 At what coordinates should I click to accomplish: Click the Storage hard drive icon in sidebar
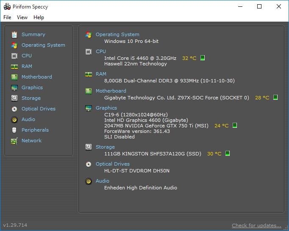click(14, 98)
